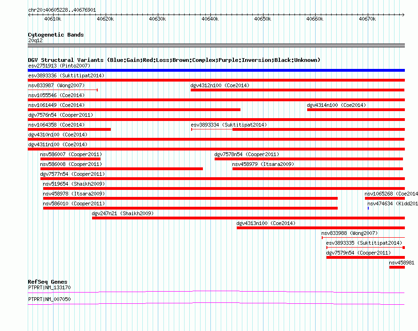Screen dimensions: 418x331
Task: Click the DGV Structural Variants track heading
Action: 174,60
